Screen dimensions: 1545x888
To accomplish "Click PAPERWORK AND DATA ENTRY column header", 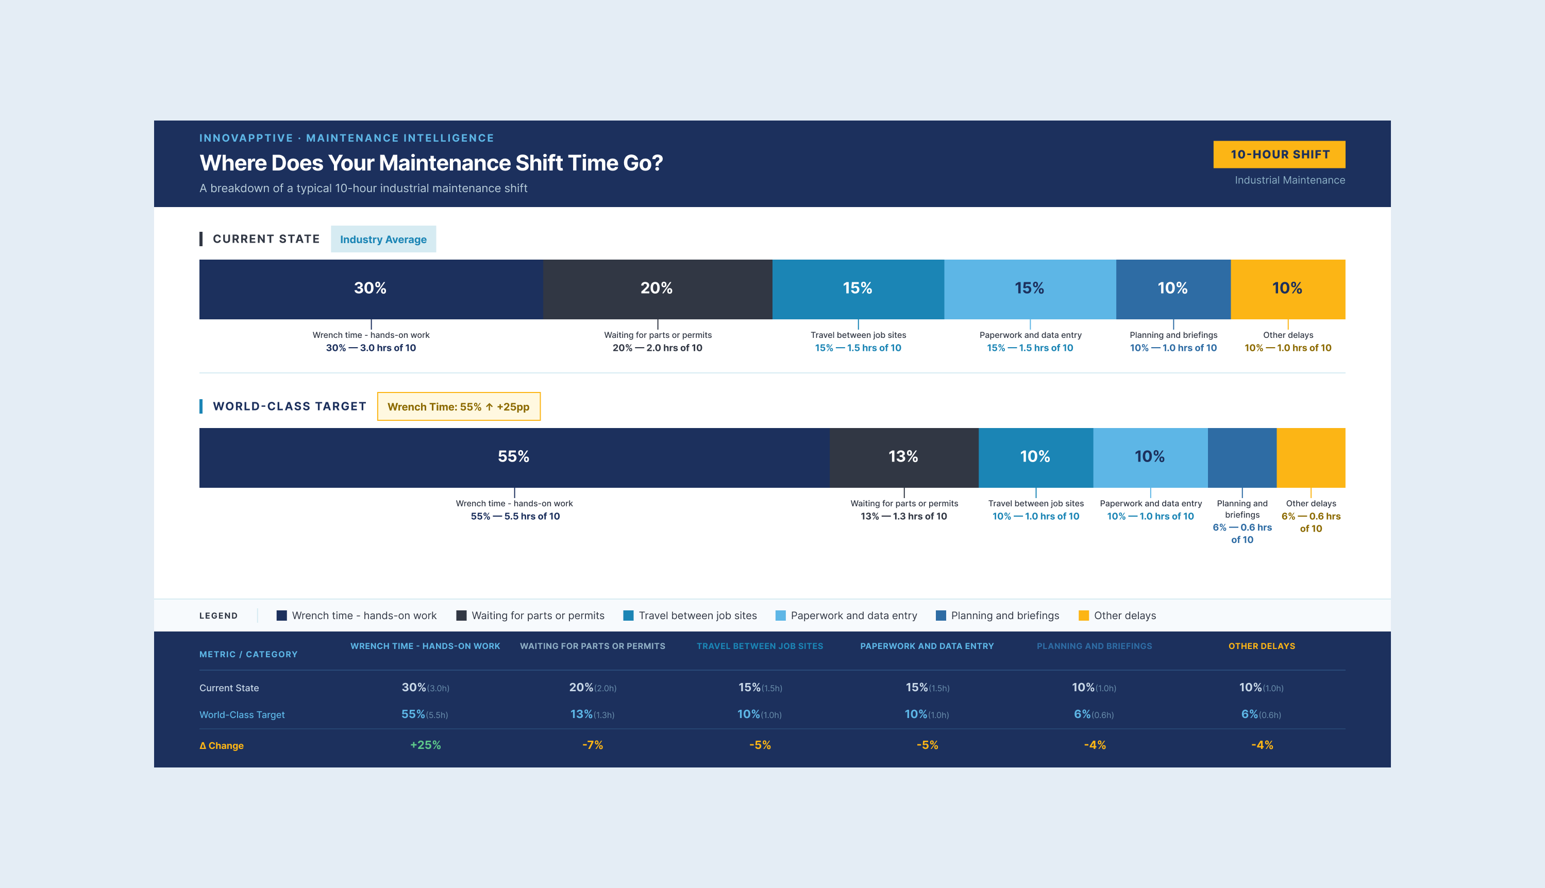I will point(927,646).
